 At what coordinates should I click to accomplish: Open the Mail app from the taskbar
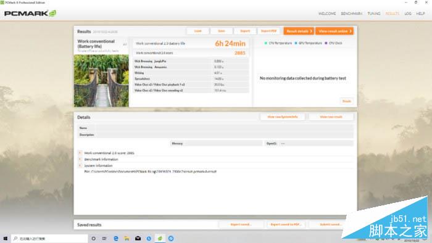click(138, 238)
